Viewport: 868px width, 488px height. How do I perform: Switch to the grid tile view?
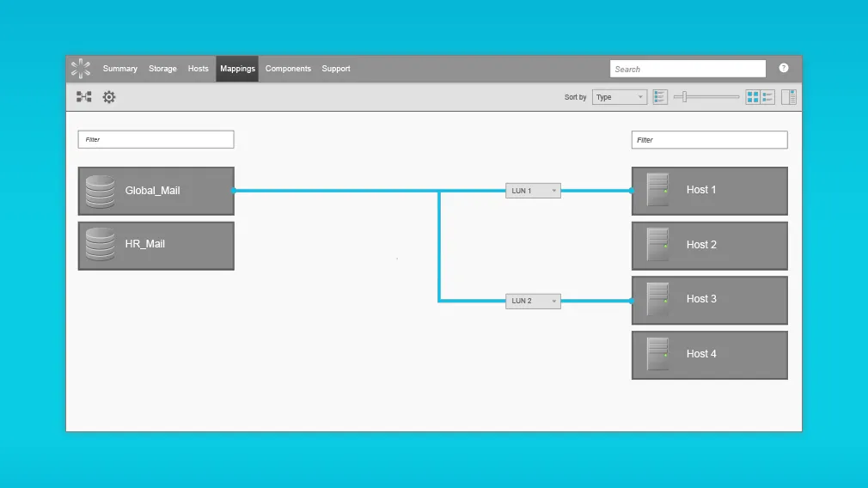pos(753,97)
